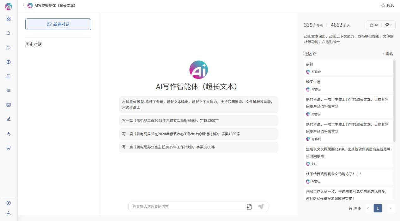This screenshot has height=221, width=400.
Task: Choose prompt about 办公室主任2025年工作计划
Action: pos(198,147)
